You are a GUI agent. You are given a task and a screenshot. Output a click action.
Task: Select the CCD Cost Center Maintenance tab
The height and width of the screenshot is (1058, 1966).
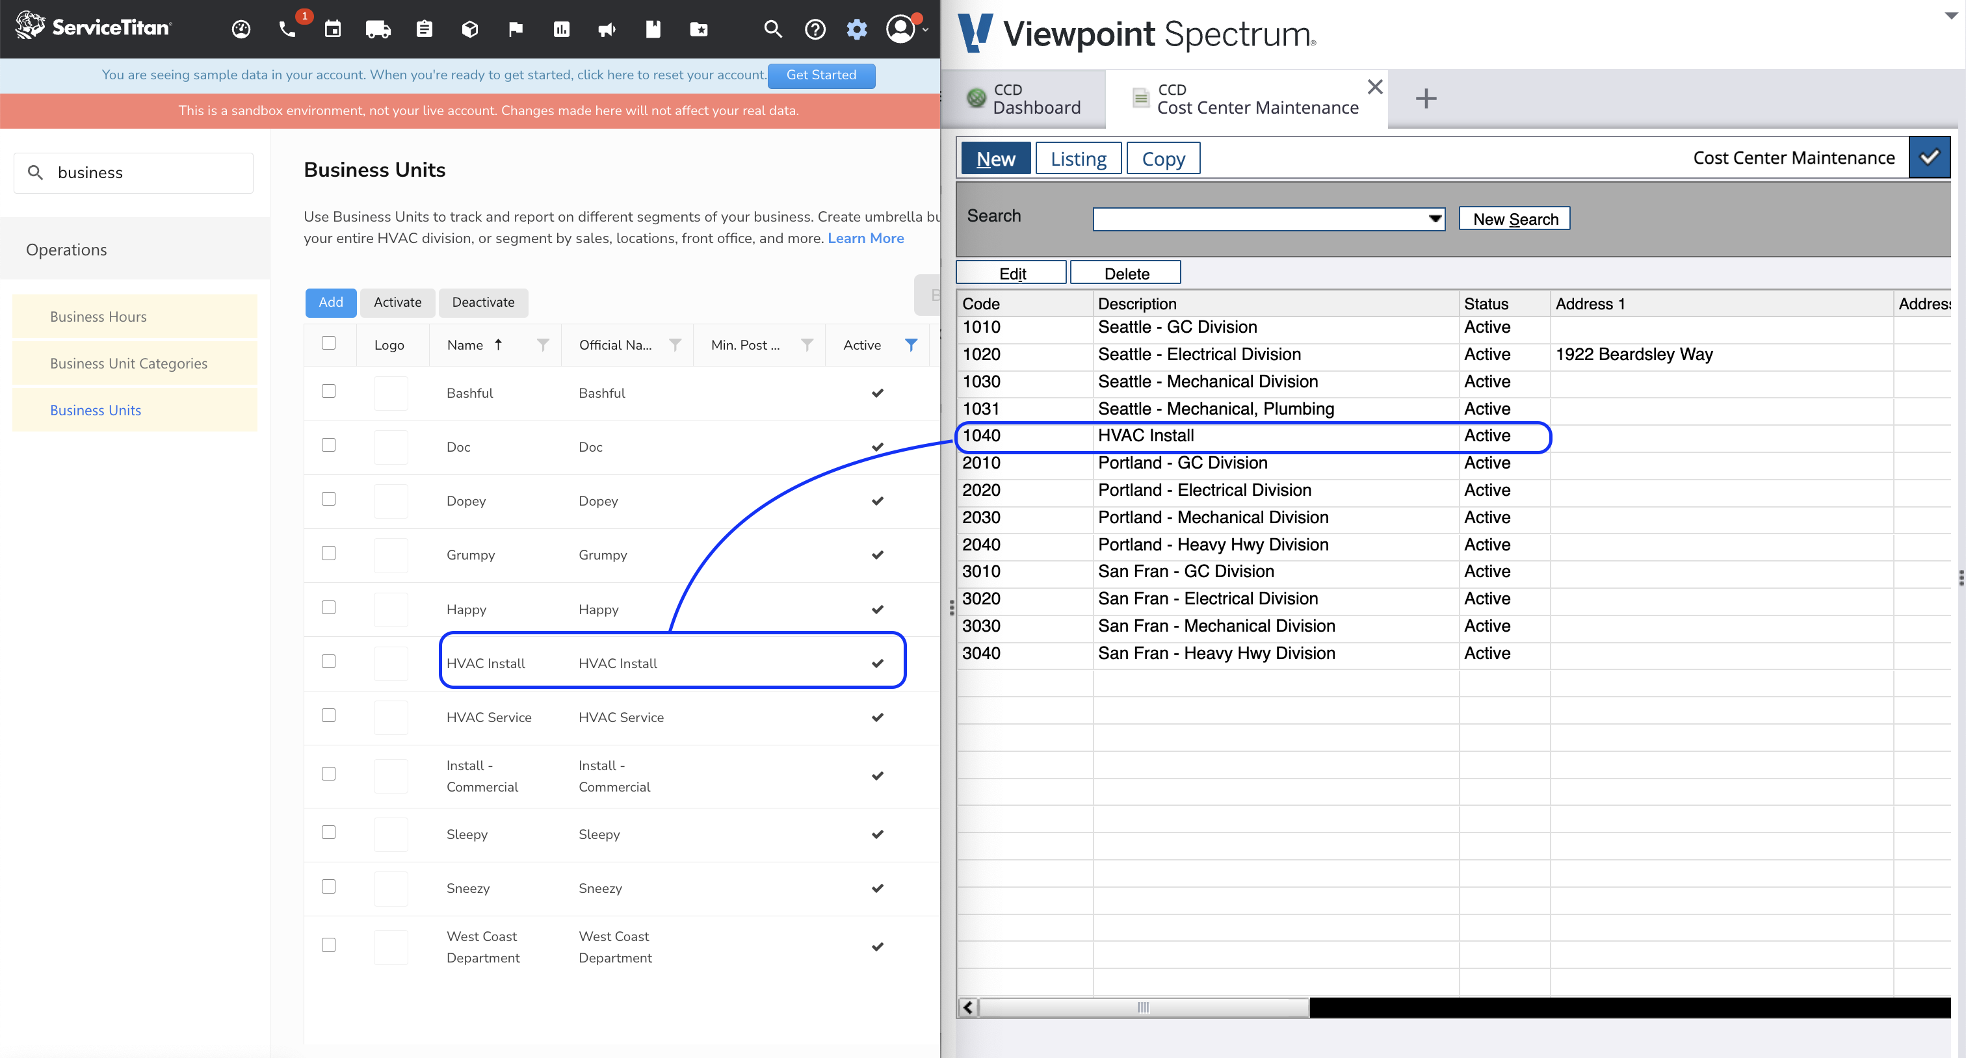coord(1247,99)
